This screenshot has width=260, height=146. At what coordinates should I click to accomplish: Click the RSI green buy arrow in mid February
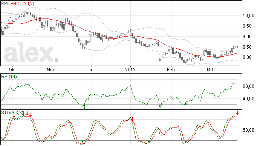point(186,105)
